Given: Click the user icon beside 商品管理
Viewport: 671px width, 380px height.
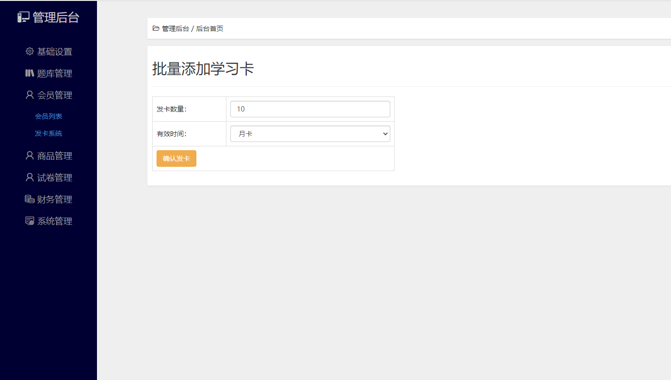Looking at the screenshot, I should (x=30, y=156).
